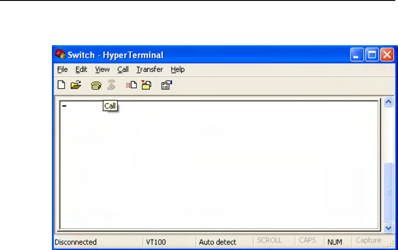The image size is (398, 250).
Task: Click the Switch - HyperTerminal title text
Action: point(116,55)
